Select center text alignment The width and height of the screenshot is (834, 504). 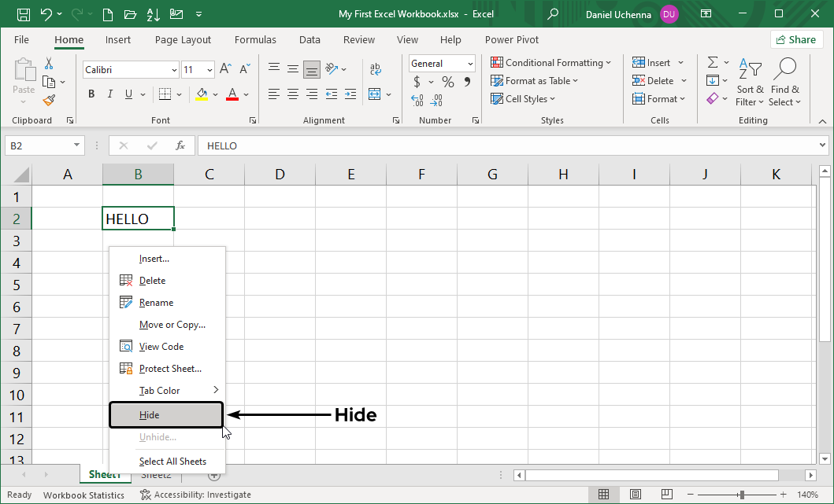[292, 94]
